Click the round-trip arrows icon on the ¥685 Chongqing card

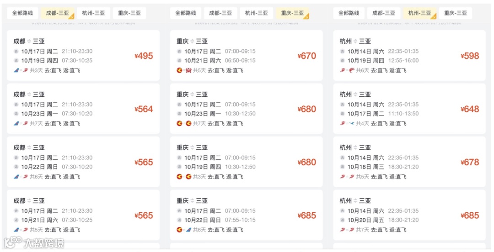(x=193, y=201)
